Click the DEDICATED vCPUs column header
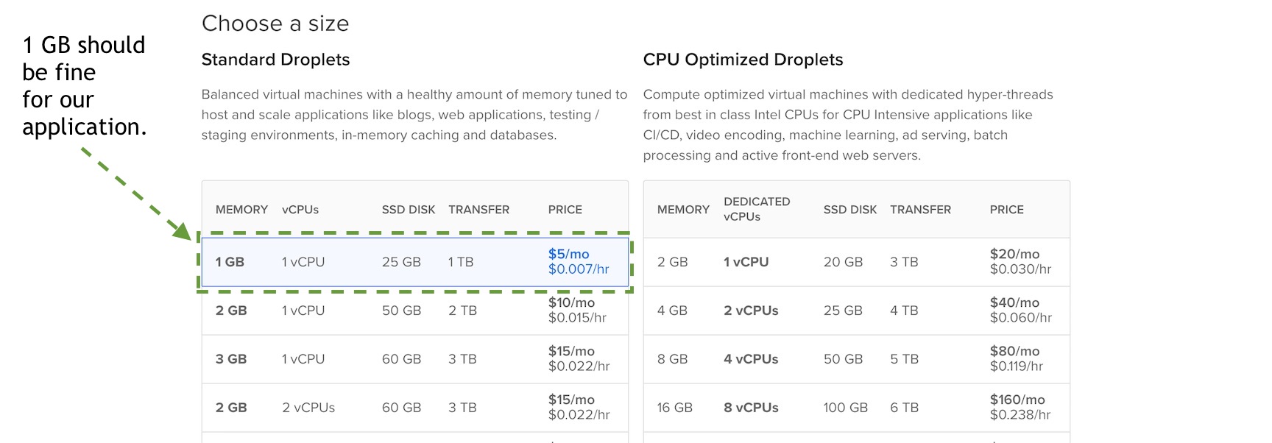The image size is (1272, 443). (x=757, y=209)
